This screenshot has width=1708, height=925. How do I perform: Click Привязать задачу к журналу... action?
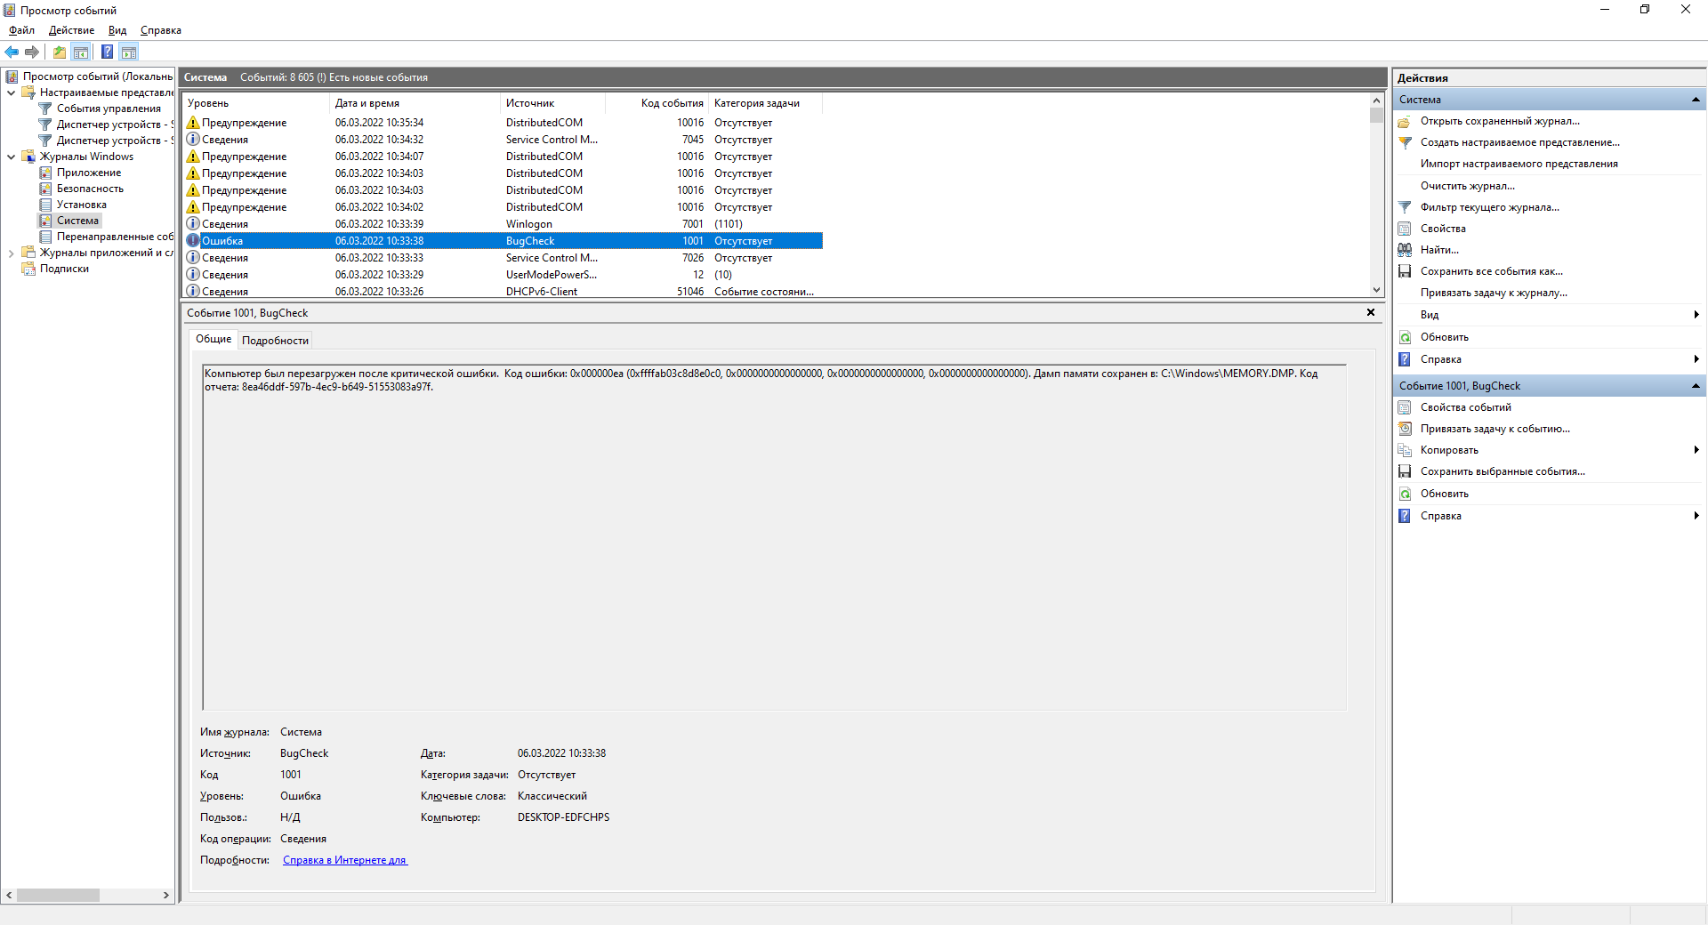tap(1494, 293)
